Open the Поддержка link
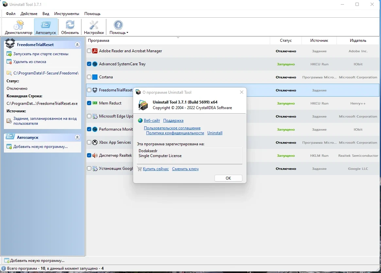This screenshot has height=273, width=381. click(x=173, y=120)
